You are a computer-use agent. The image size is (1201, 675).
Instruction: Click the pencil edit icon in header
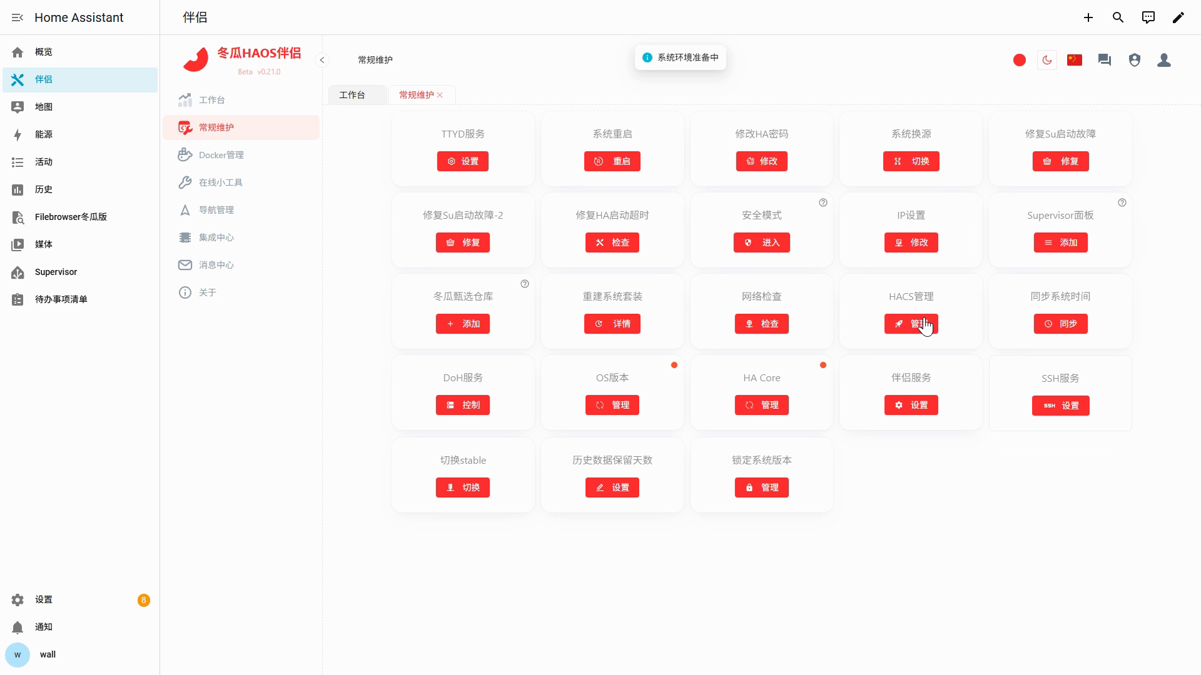(x=1178, y=17)
